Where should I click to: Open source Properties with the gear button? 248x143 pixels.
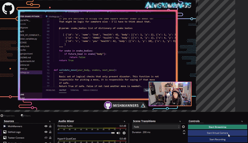7,115
